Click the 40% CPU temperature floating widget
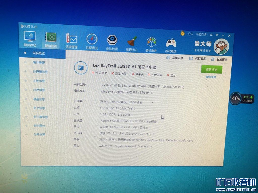Image resolution: width=258 pixels, height=193 pixels. [242, 99]
